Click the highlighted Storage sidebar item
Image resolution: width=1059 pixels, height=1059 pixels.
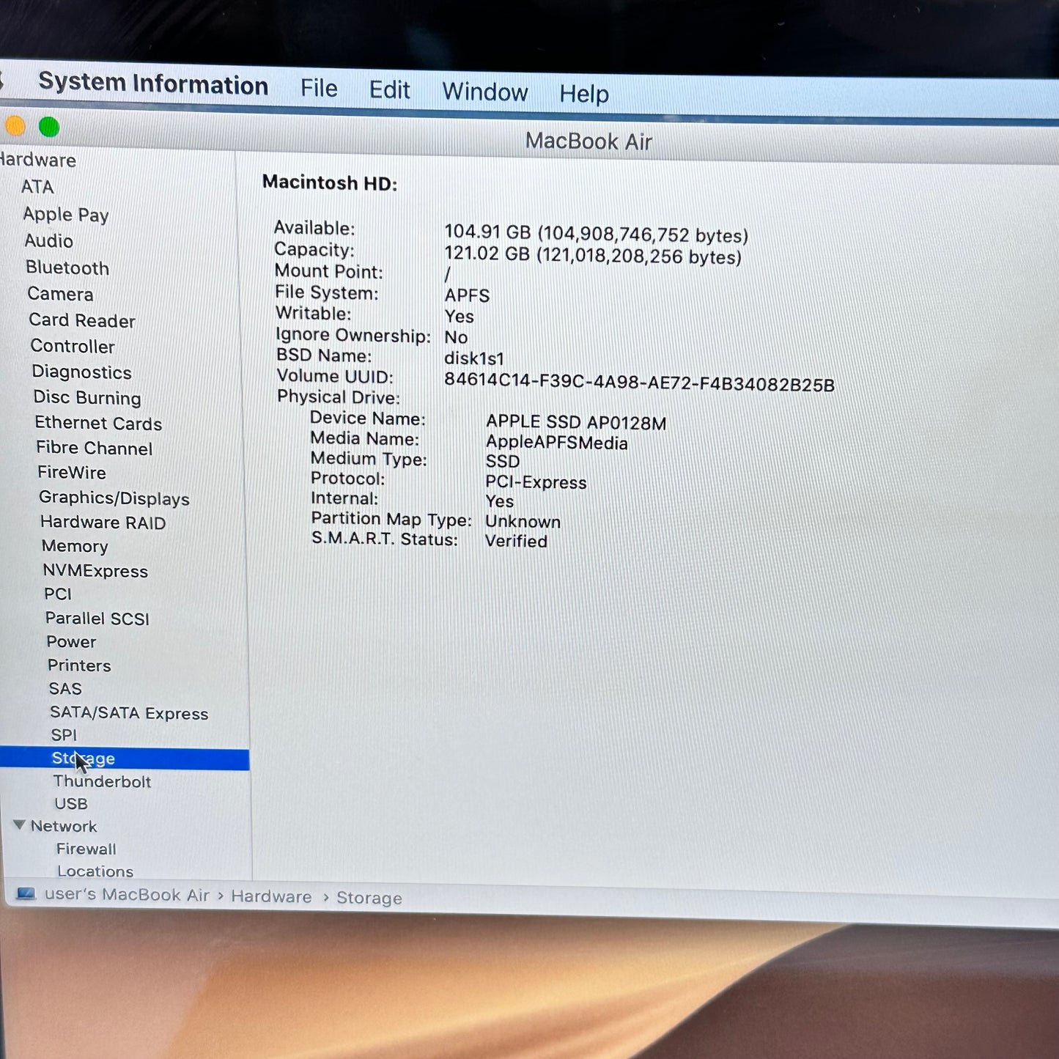[125, 759]
